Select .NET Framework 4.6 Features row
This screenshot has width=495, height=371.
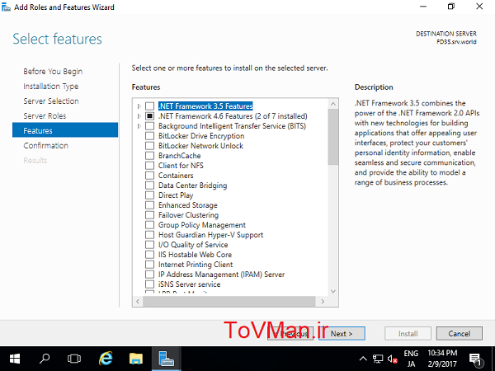point(233,116)
